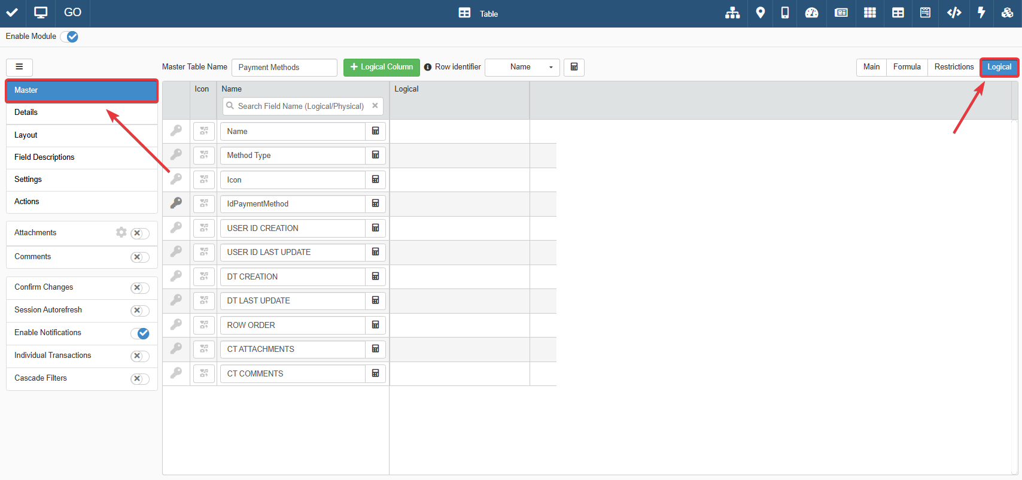Click calculator icon next to Row identifier

574,67
